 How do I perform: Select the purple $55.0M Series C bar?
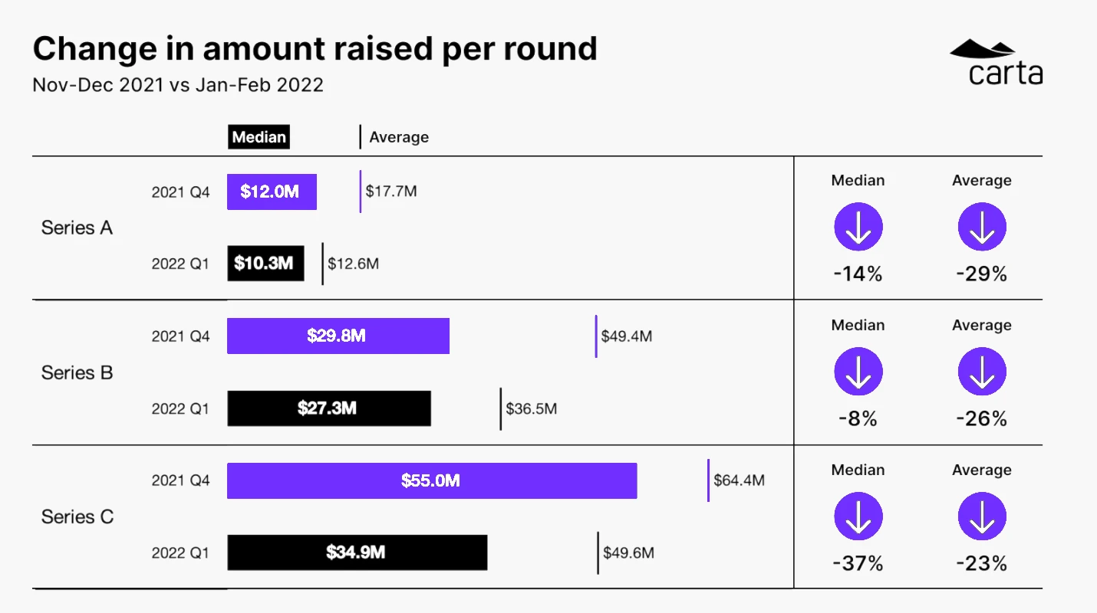click(431, 480)
